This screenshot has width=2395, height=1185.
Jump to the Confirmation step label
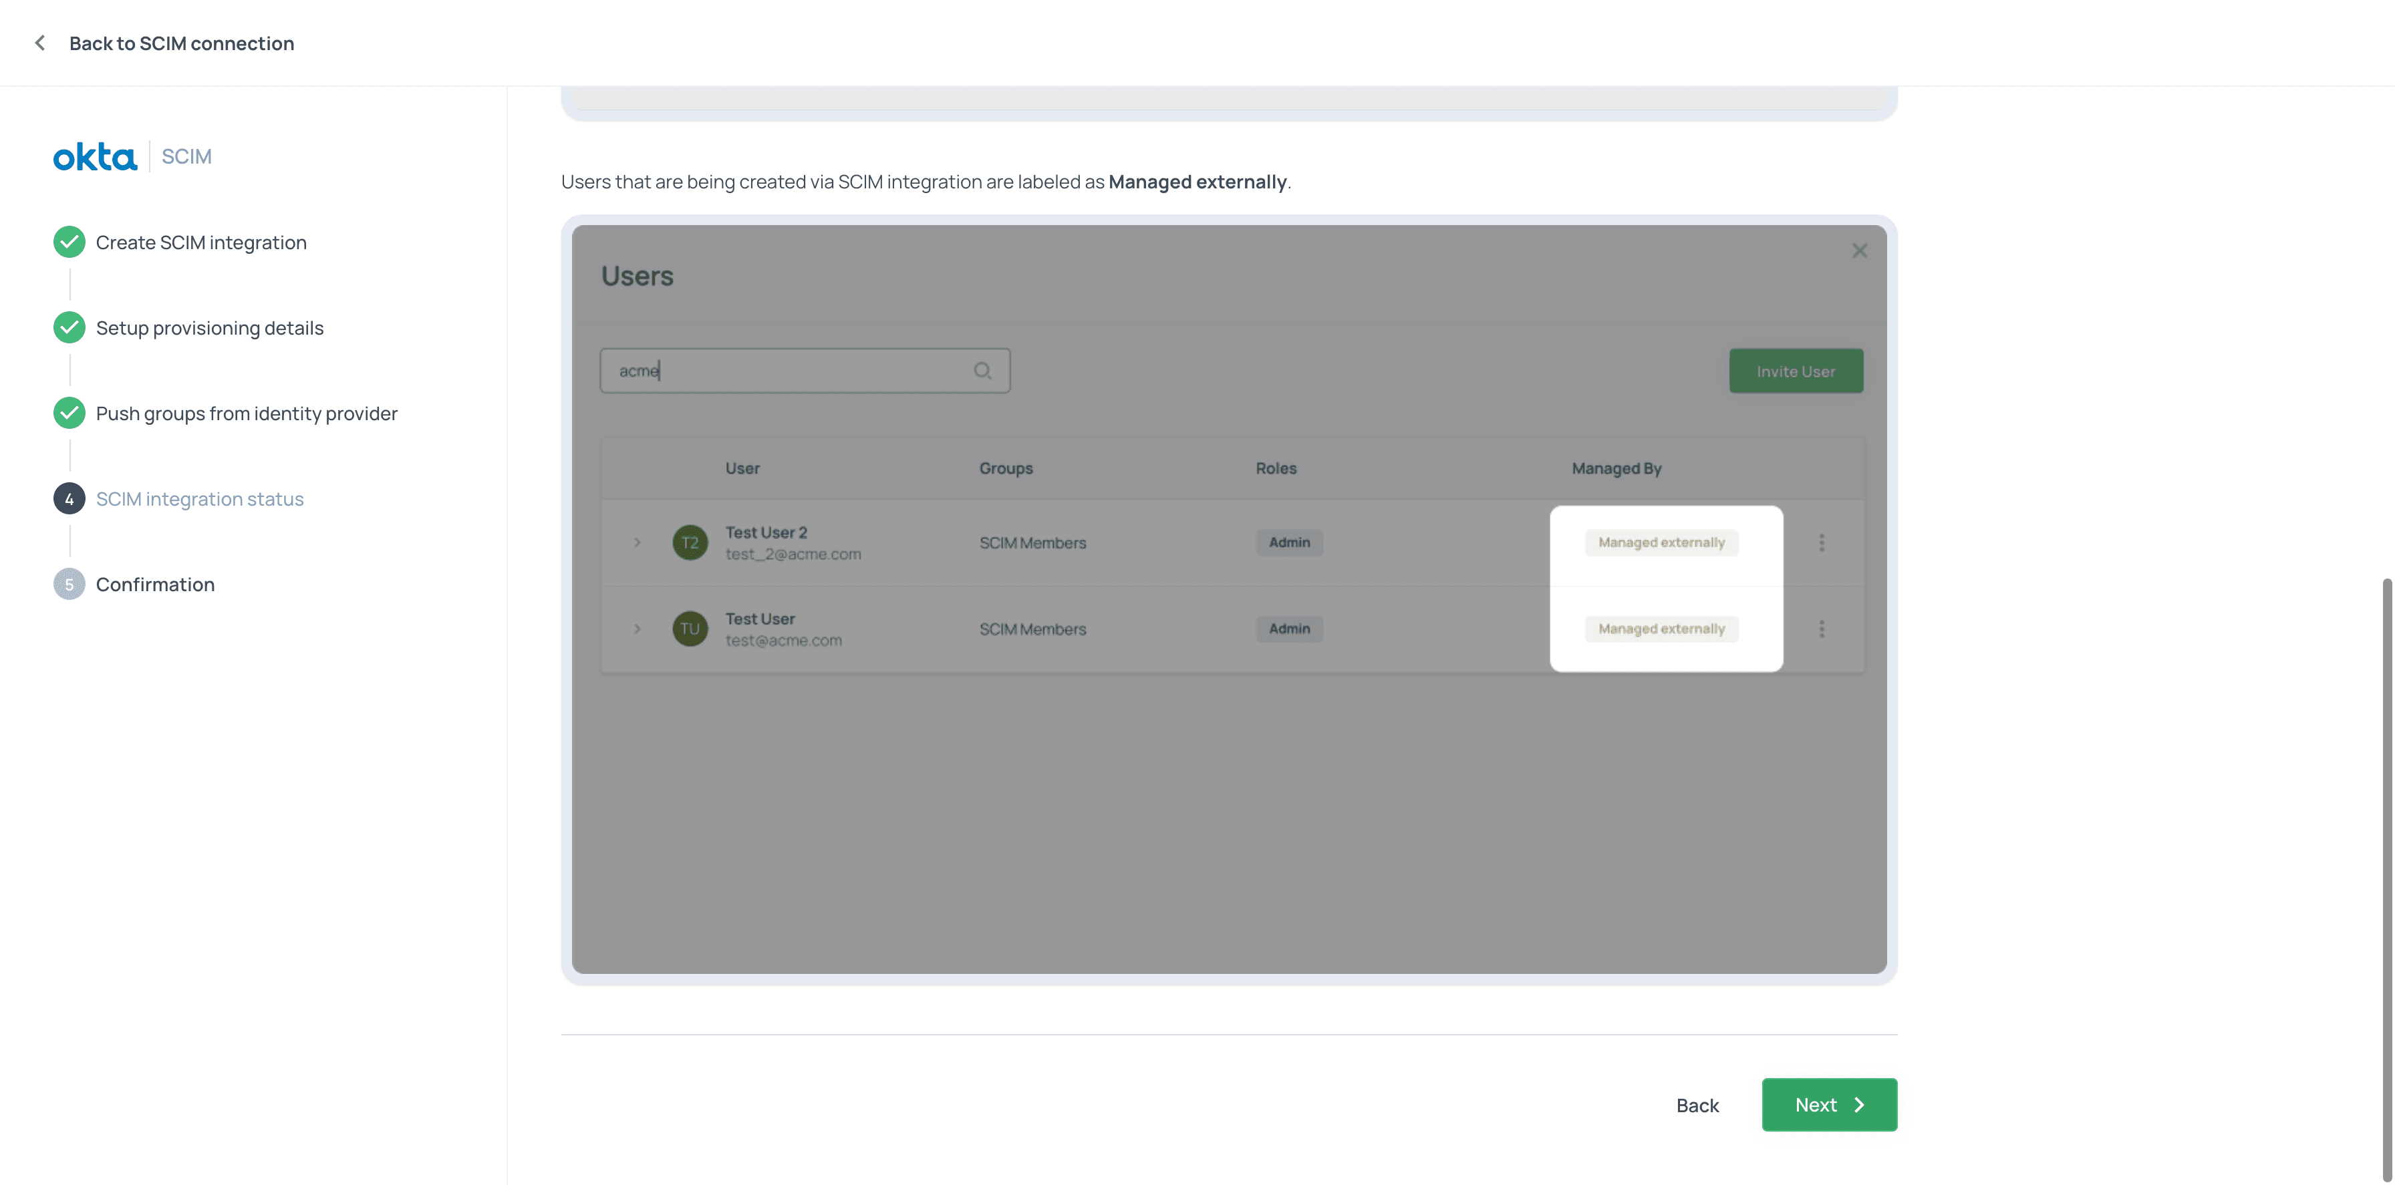(x=155, y=584)
